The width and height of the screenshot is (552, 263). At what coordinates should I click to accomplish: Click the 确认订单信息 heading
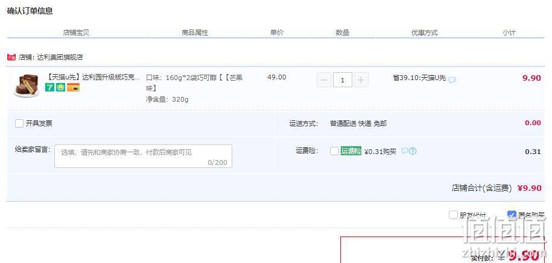(30, 11)
